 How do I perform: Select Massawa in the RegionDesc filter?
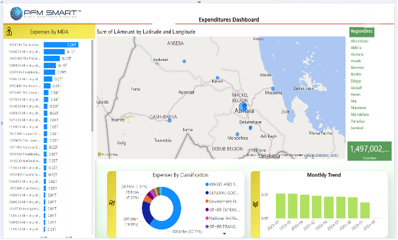(358, 108)
